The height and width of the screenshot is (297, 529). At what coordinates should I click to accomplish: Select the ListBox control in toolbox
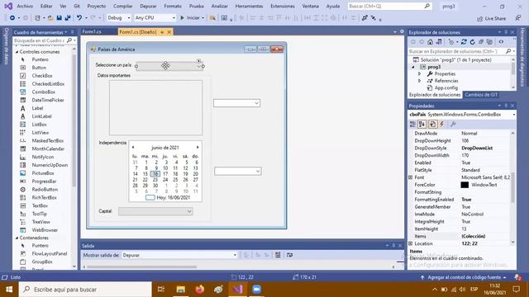point(39,125)
